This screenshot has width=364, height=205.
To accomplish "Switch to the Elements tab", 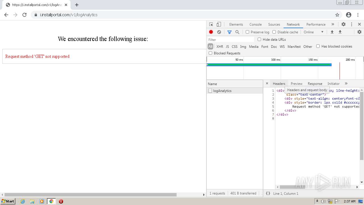I will tap(236, 24).
